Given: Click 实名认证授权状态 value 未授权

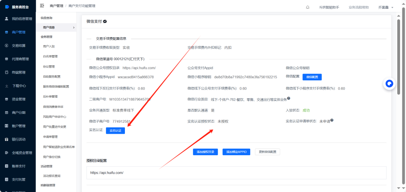Looking at the screenshot, I should pyautogui.click(x=223, y=121).
